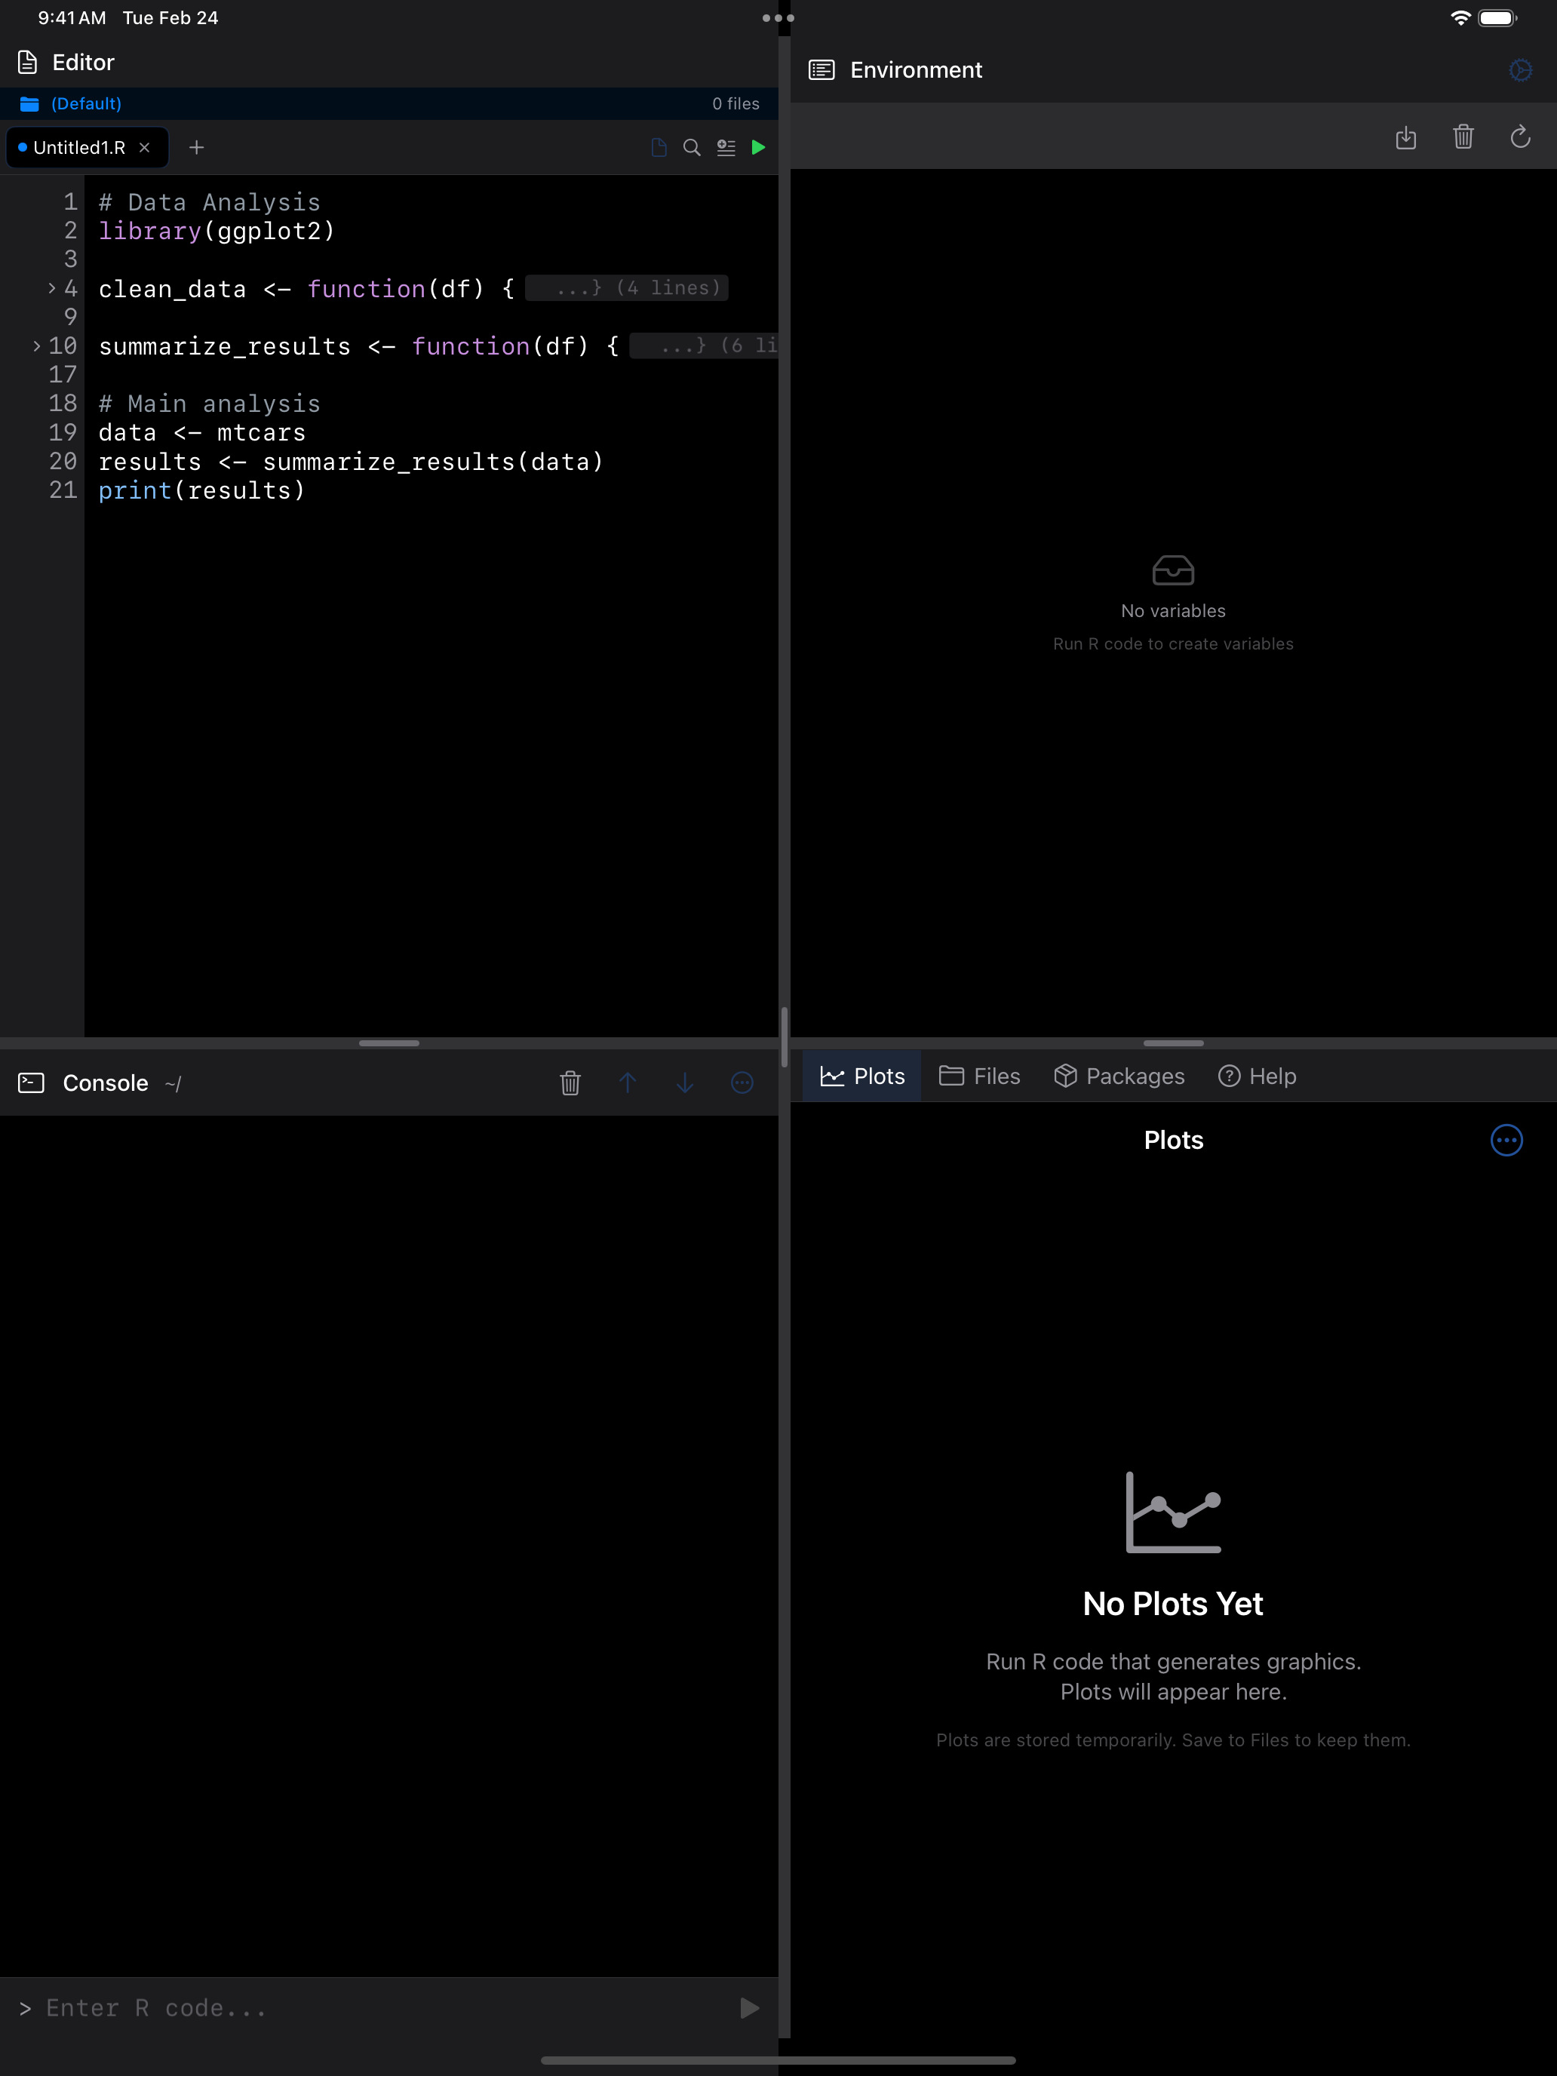Switch to the Files tab
Image resolution: width=1557 pixels, height=2076 pixels.
tap(979, 1076)
